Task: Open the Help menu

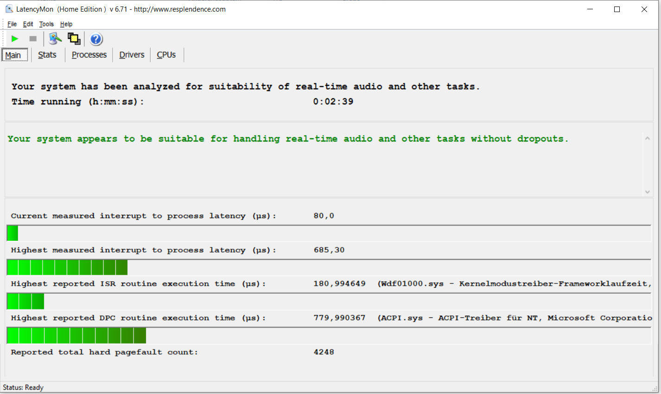Action: coord(66,24)
